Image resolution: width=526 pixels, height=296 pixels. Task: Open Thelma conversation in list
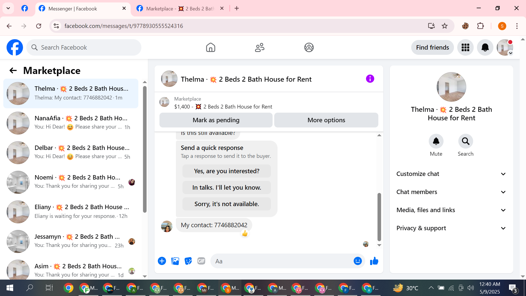(71, 93)
